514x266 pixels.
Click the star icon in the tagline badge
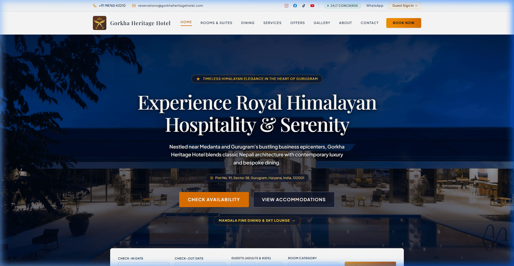coord(198,79)
